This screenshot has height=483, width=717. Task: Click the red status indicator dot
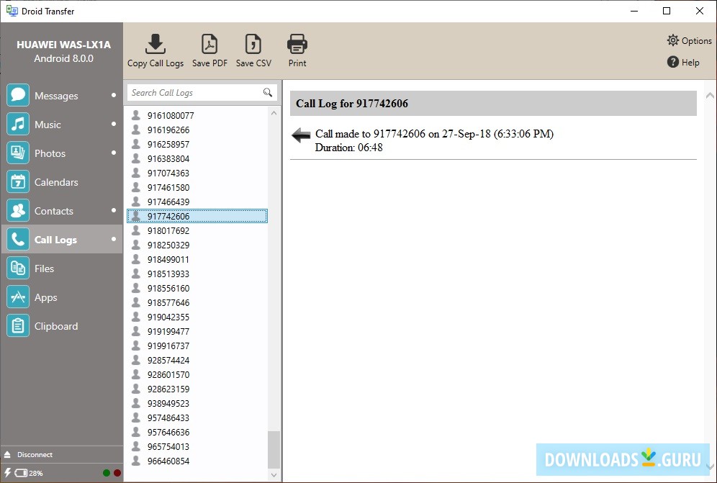coord(117,473)
